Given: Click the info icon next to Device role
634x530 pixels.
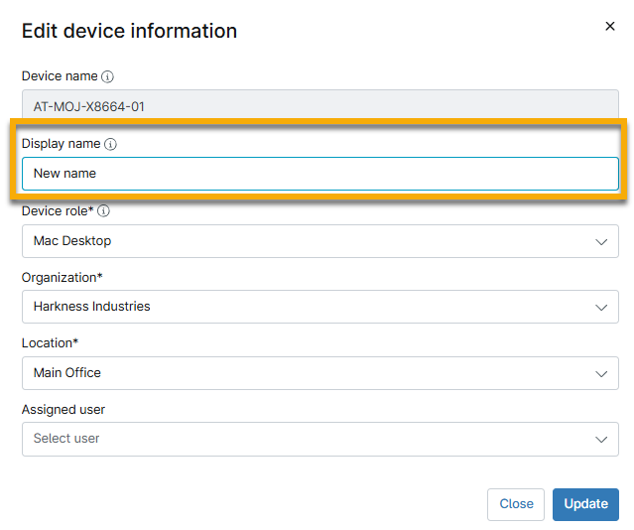Looking at the screenshot, I should click(x=103, y=210).
